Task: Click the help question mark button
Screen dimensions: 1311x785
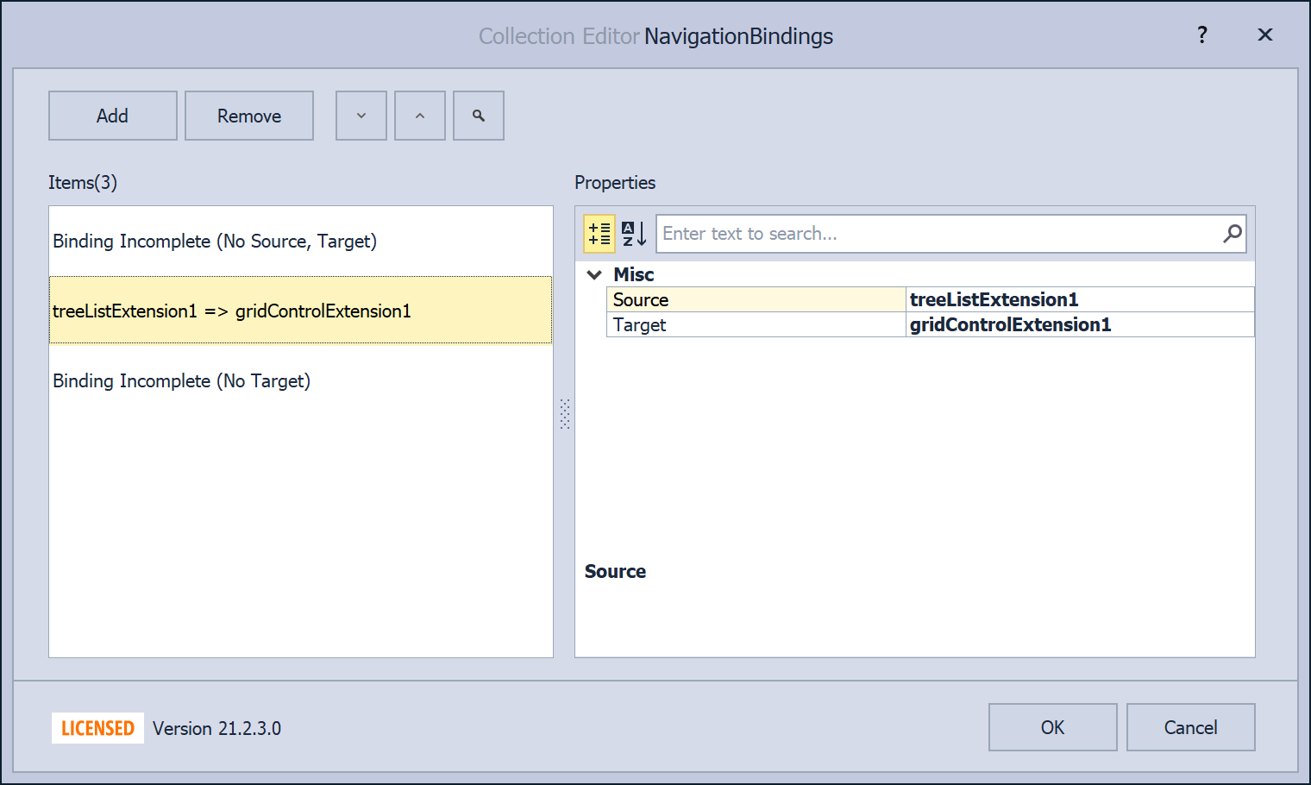Action: 1201,35
